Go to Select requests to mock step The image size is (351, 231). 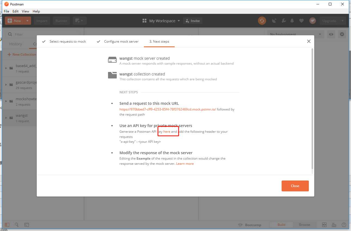coord(64,42)
